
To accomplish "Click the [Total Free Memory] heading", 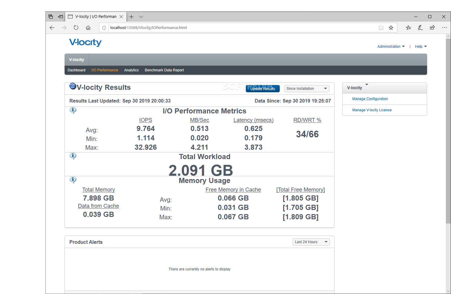I will coord(301,190).
